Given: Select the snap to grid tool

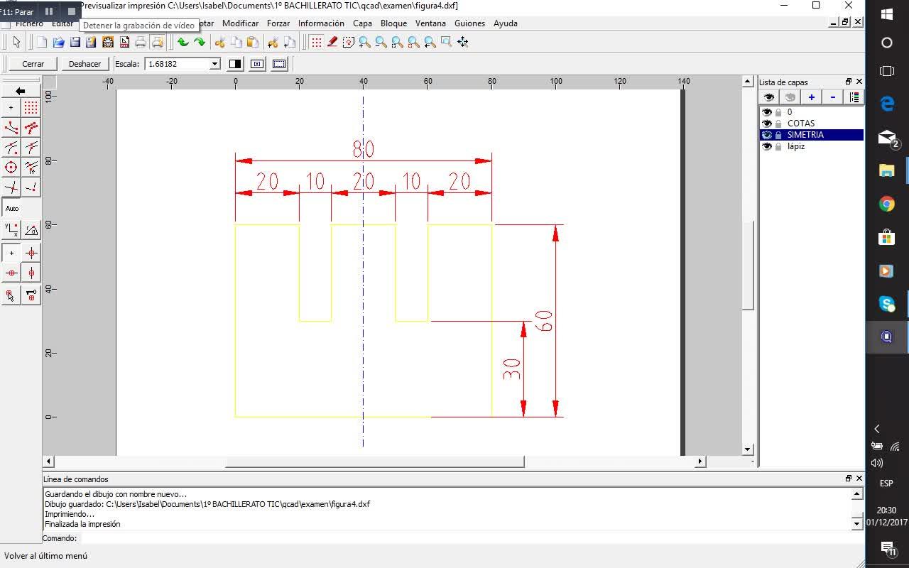Looking at the screenshot, I should click(x=31, y=108).
